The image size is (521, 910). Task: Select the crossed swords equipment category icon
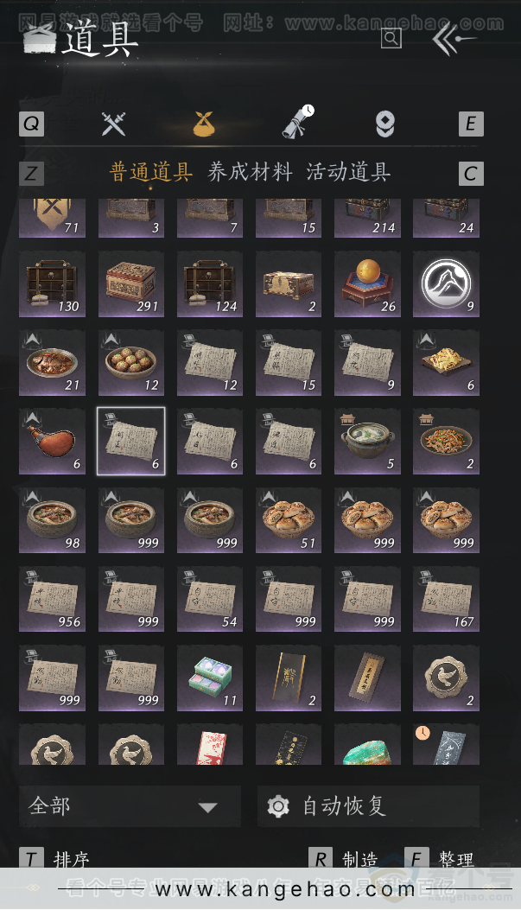pos(113,124)
